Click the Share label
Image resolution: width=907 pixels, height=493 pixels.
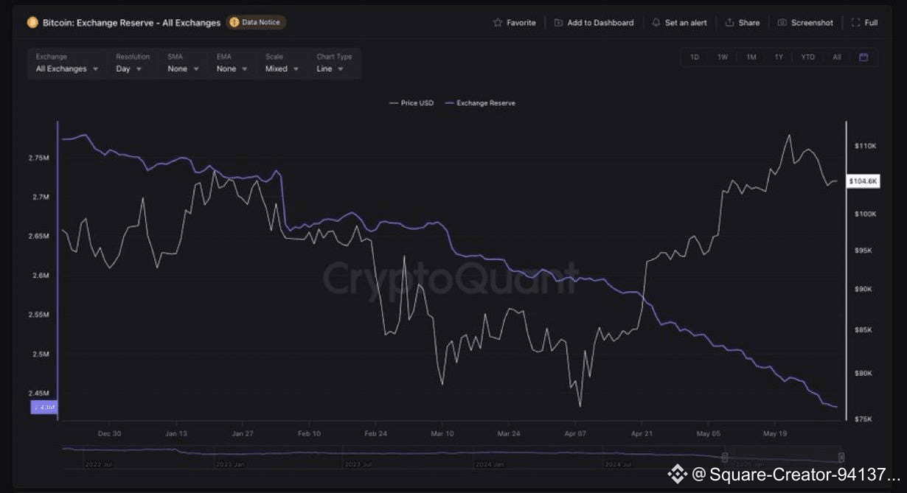[749, 23]
